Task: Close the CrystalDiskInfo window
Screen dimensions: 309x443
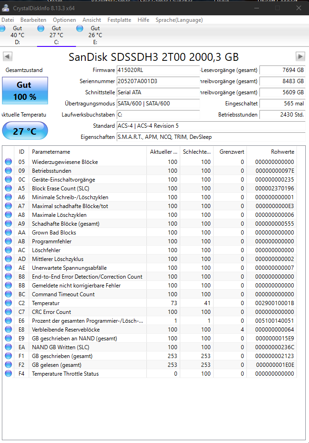Action: (298, 8)
